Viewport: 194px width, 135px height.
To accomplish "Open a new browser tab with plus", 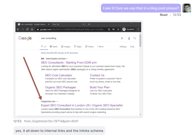I will click(89, 24).
